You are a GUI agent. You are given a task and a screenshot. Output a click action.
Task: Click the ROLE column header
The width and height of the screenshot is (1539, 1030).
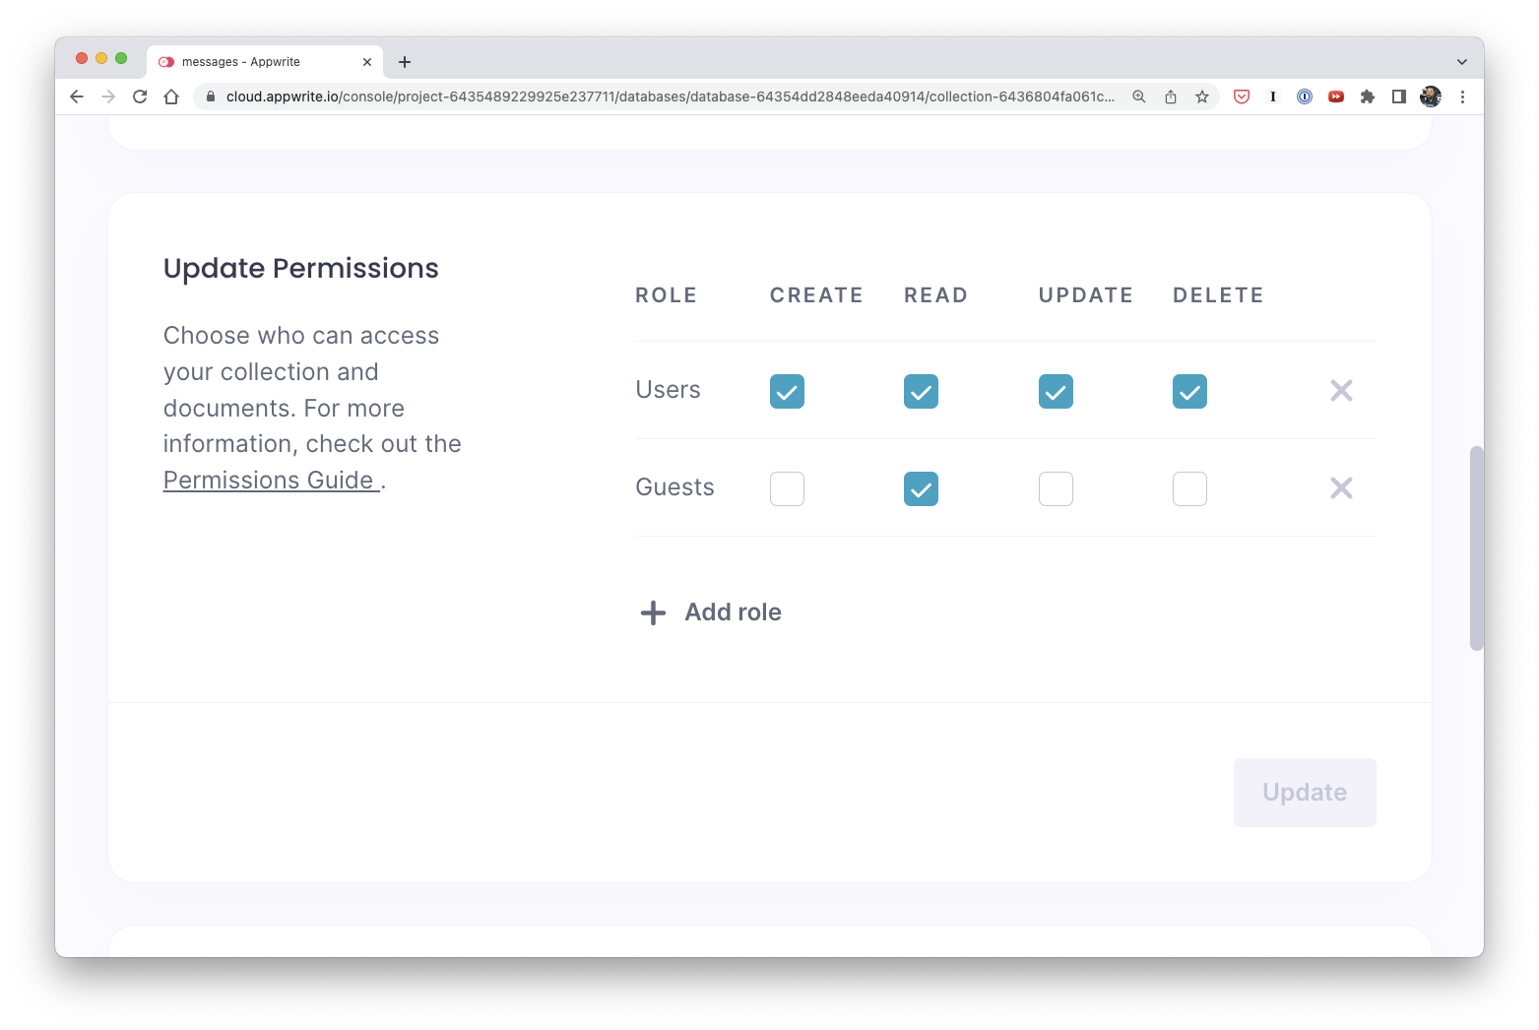[667, 295]
